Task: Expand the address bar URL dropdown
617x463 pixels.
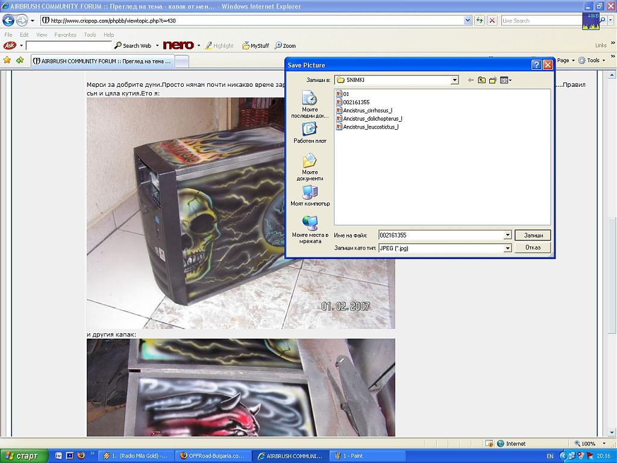Action: click(468, 20)
